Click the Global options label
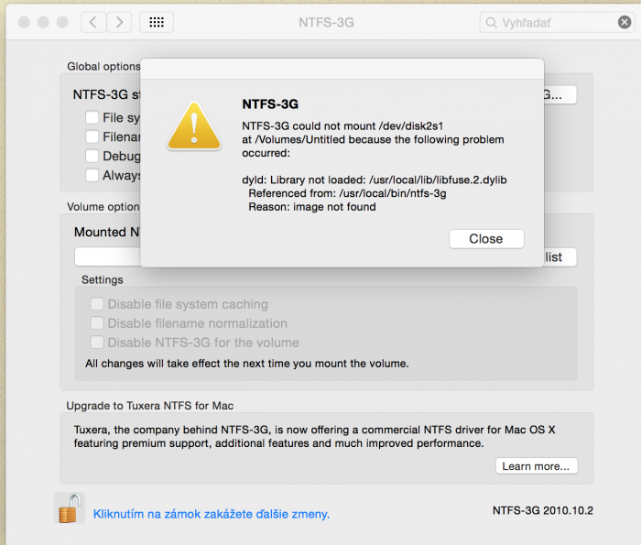Viewport: 641px width, 545px height. point(103,66)
